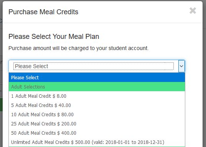Image resolution: width=206 pixels, height=147 pixels.
Task: Click the dotted focus box inside the select
Action: tap(94, 66)
